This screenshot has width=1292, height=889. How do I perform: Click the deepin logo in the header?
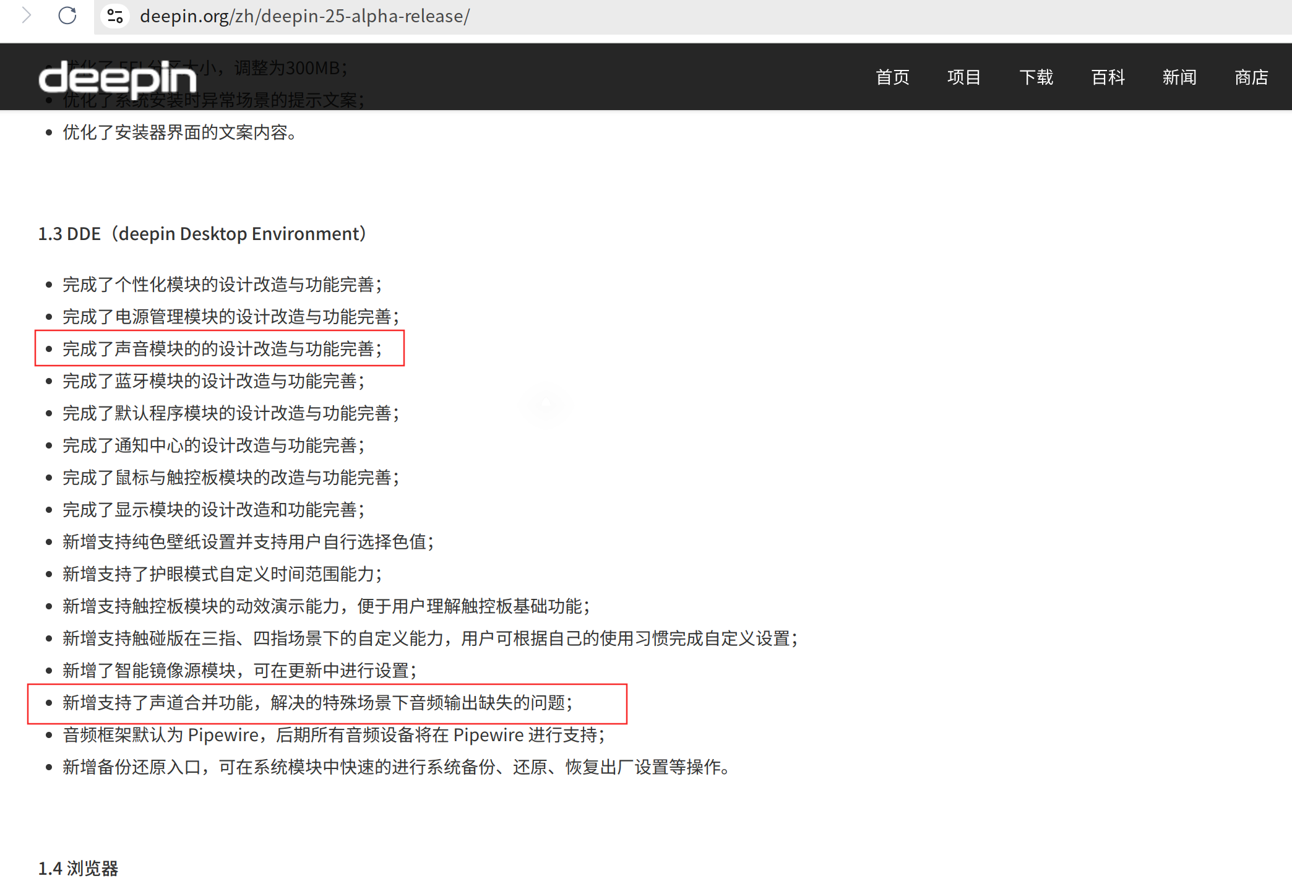coord(118,79)
